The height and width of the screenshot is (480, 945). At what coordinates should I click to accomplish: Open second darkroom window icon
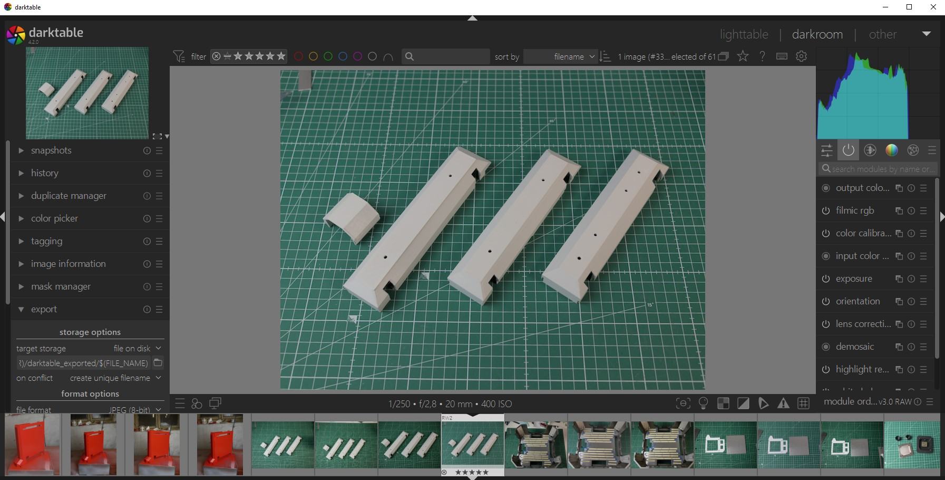(216, 404)
